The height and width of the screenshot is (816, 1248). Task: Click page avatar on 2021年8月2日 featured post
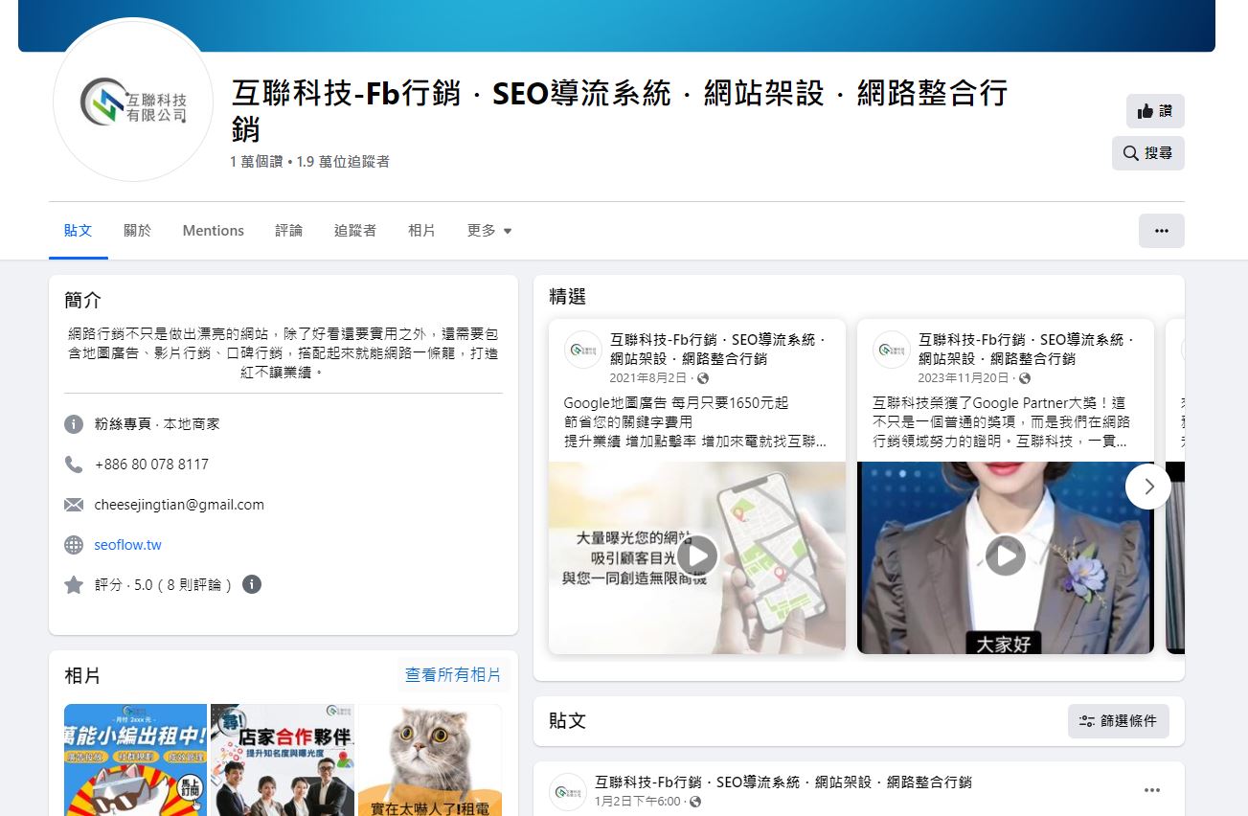(583, 350)
